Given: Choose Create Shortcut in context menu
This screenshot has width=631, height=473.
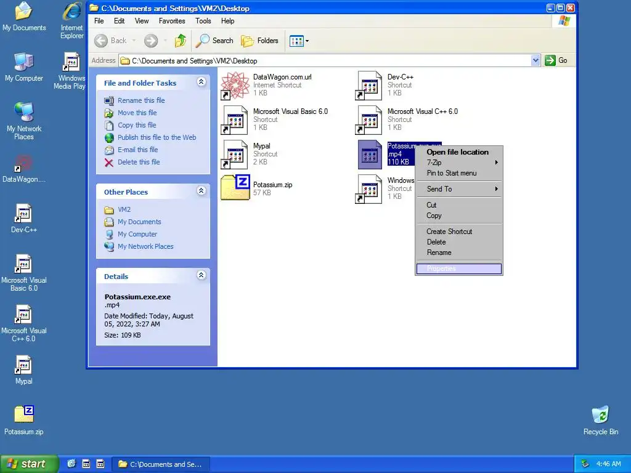Looking at the screenshot, I should click(x=458, y=232).
